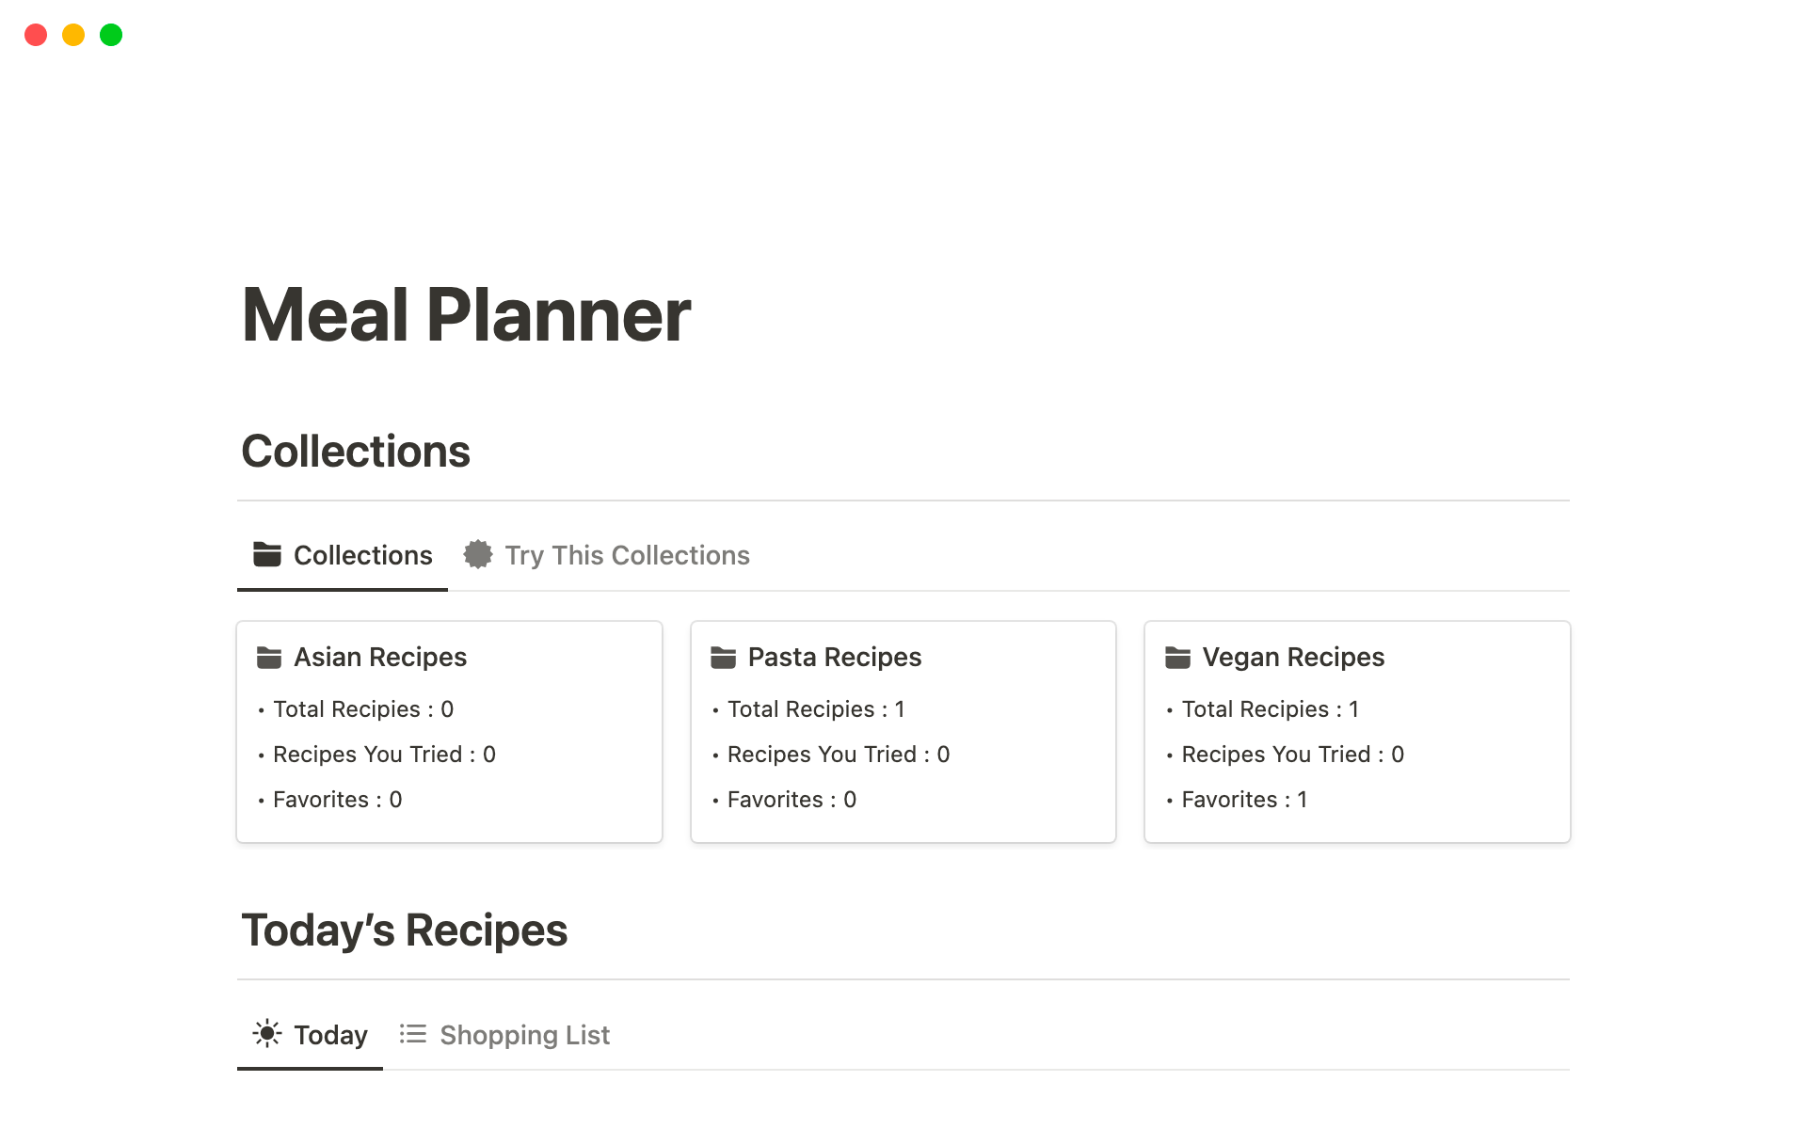The image size is (1807, 1129).
Task: Click the sun icon on the Today tab
Action: 267,1034
